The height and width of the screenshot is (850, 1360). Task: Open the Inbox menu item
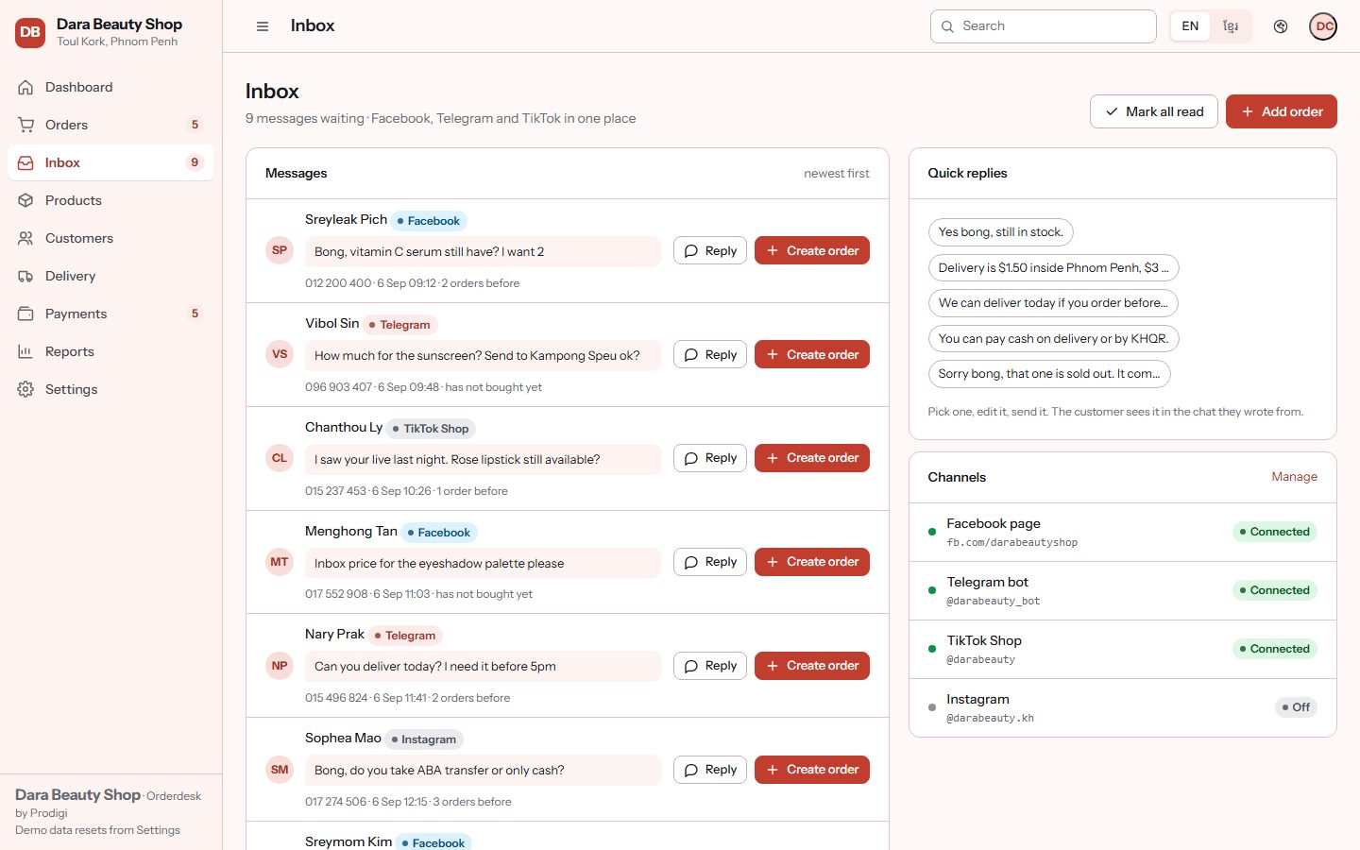tap(110, 162)
